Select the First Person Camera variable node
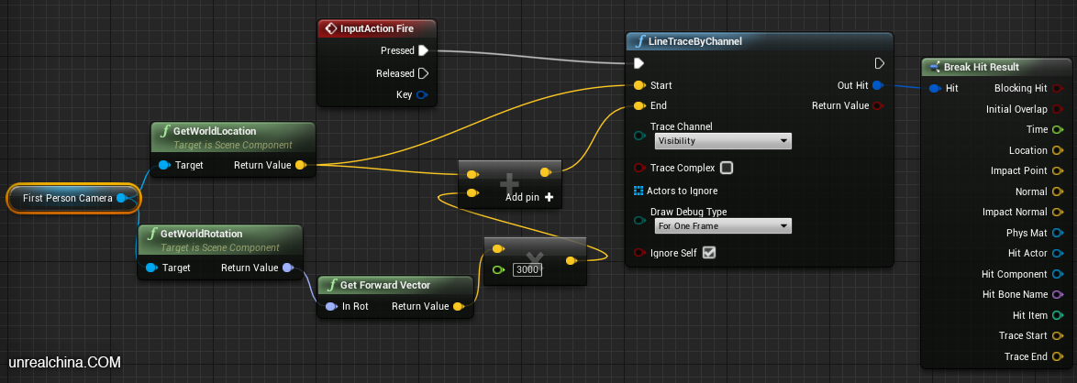The height and width of the screenshot is (383, 1077). (x=68, y=198)
